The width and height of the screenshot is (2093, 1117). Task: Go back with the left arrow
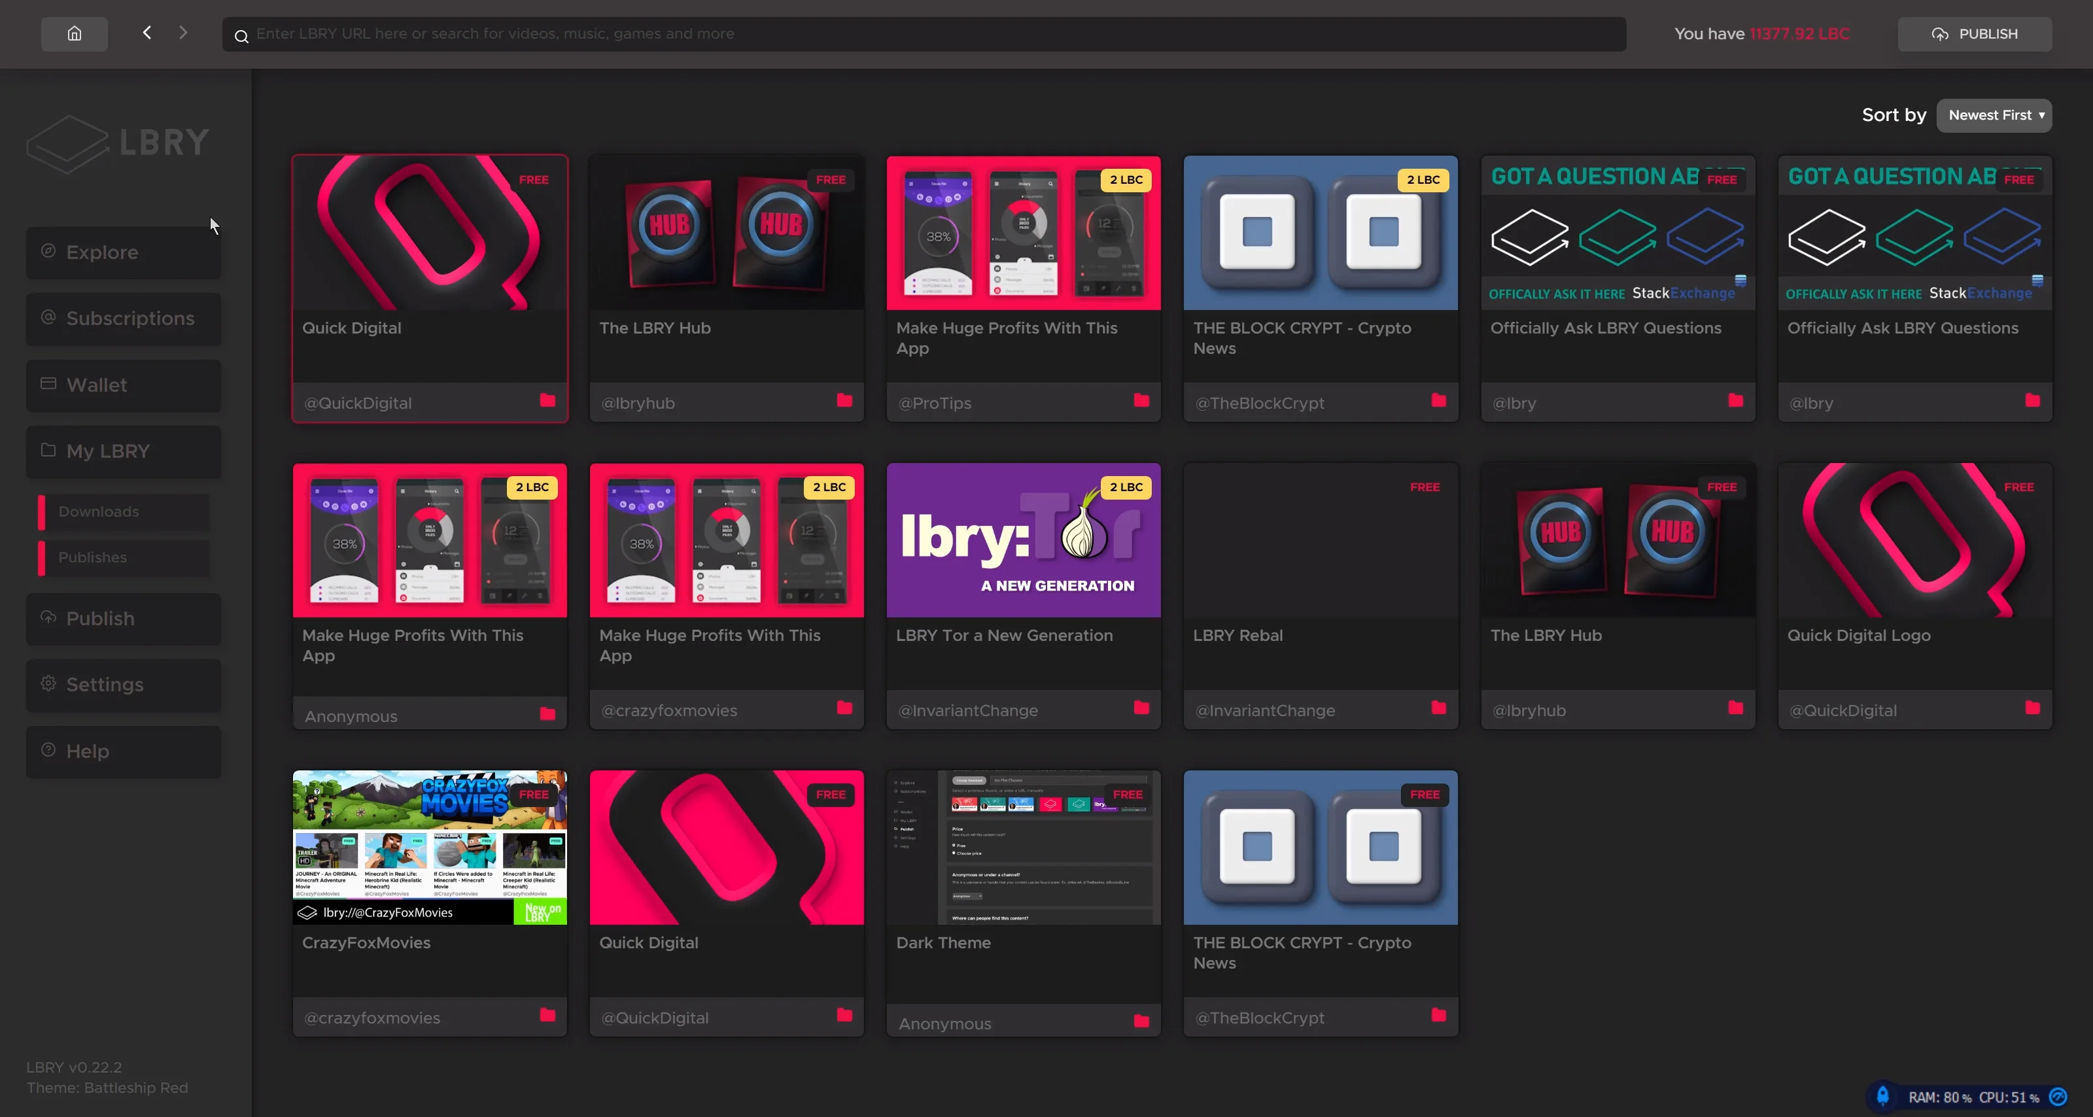click(x=147, y=33)
